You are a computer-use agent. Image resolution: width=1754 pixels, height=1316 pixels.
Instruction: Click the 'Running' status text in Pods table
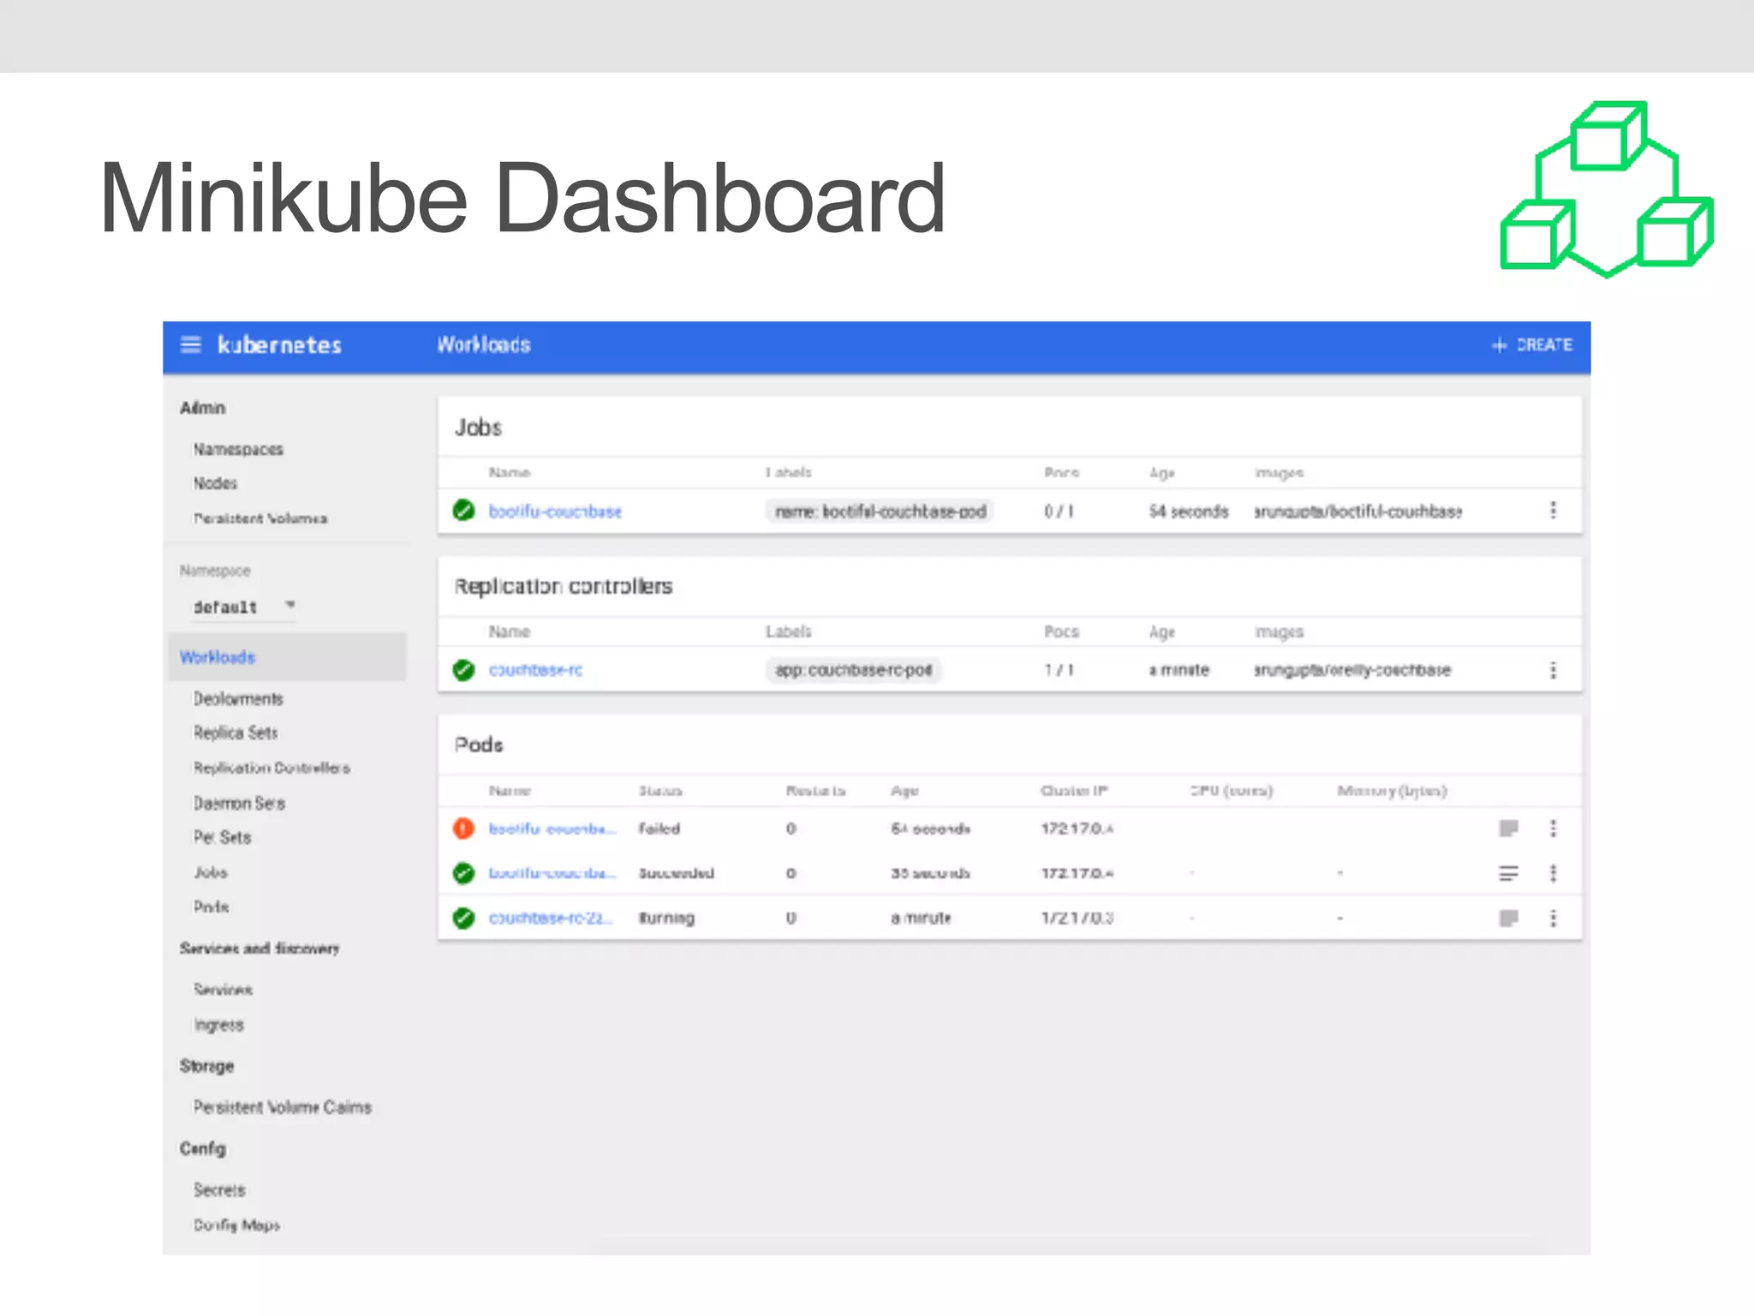(x=666, y=918)
